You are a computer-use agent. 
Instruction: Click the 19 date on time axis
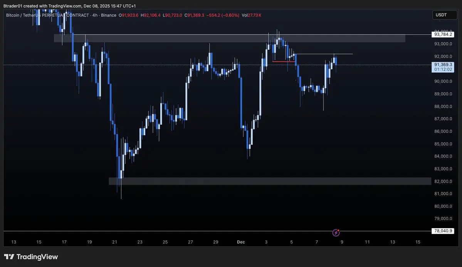pyautogui.click(x=89, y=242)
